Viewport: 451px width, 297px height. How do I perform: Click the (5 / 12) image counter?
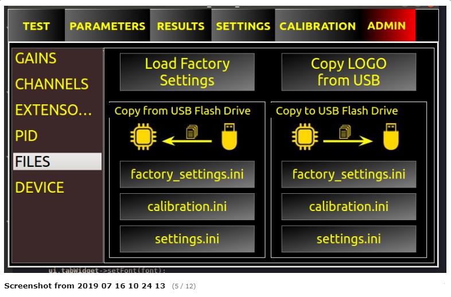click(x=184, y=286)
